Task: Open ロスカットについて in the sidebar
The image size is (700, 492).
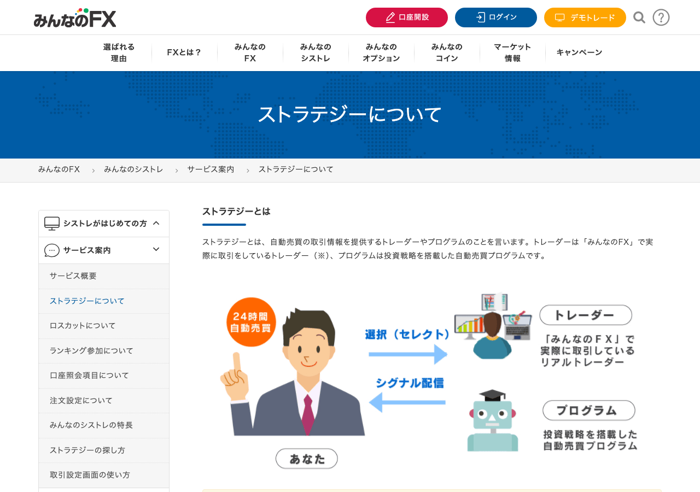Action: point(104,326)
